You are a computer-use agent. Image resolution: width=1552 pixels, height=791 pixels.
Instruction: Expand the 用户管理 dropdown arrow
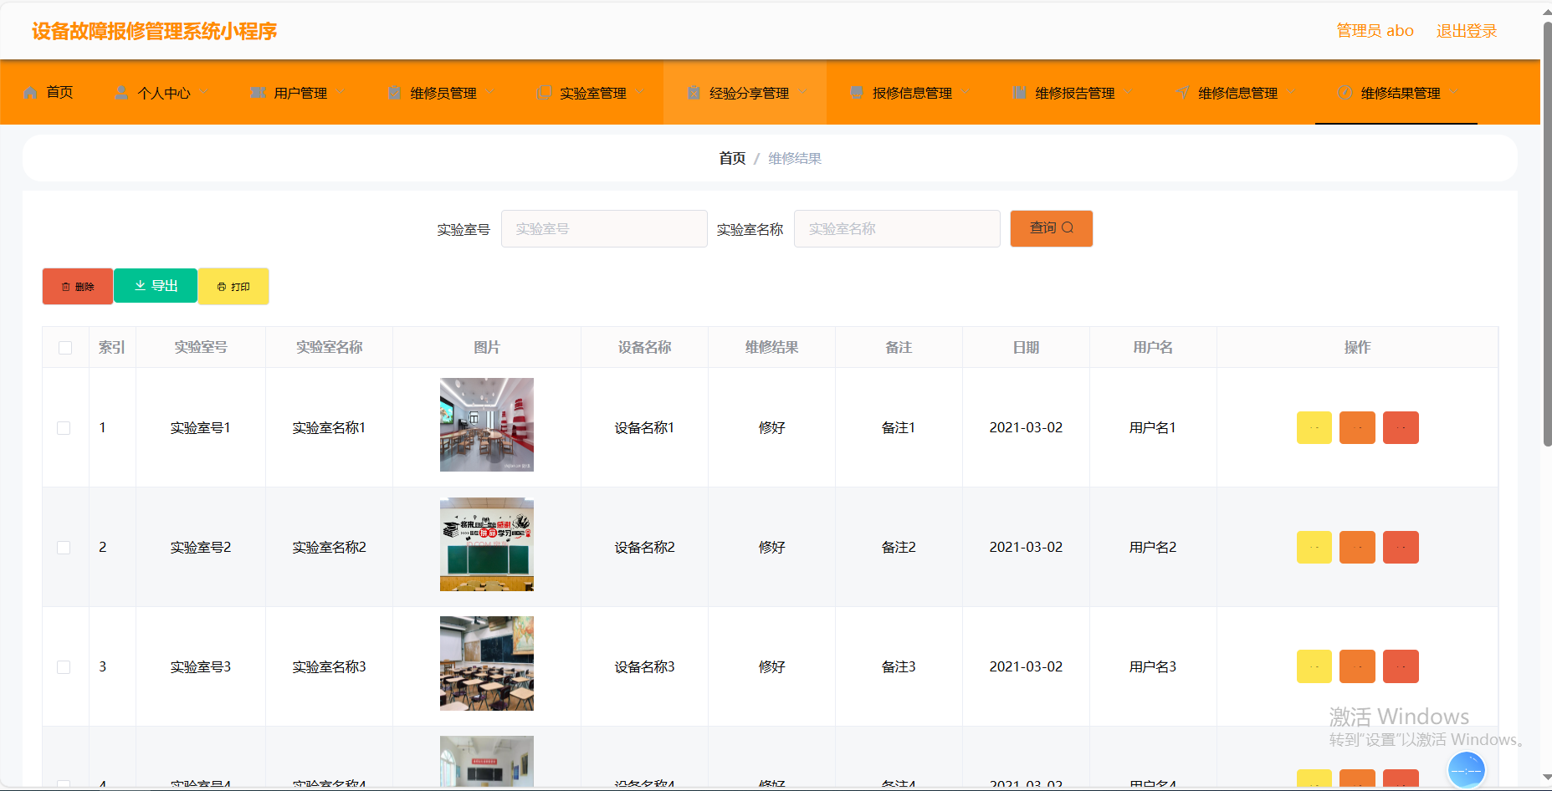(341, 92)
